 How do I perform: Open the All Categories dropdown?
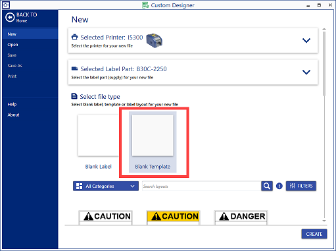(x=106, y=186)
